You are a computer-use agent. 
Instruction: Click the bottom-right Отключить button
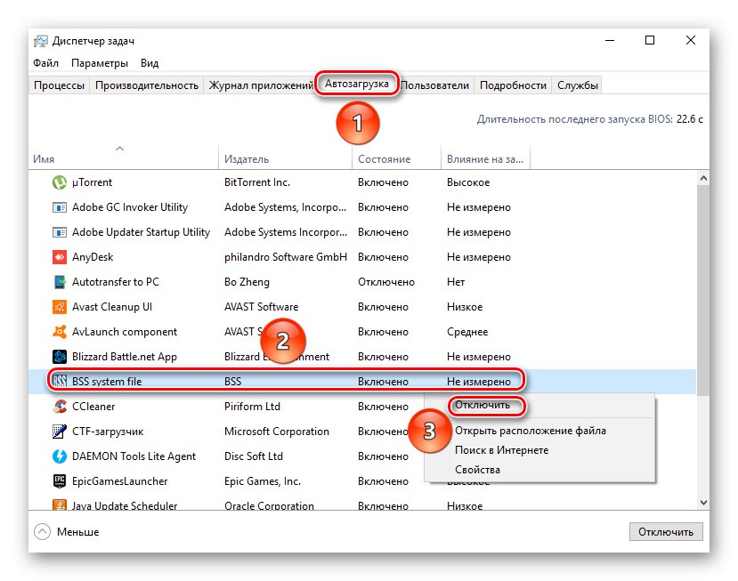(666, 531)
